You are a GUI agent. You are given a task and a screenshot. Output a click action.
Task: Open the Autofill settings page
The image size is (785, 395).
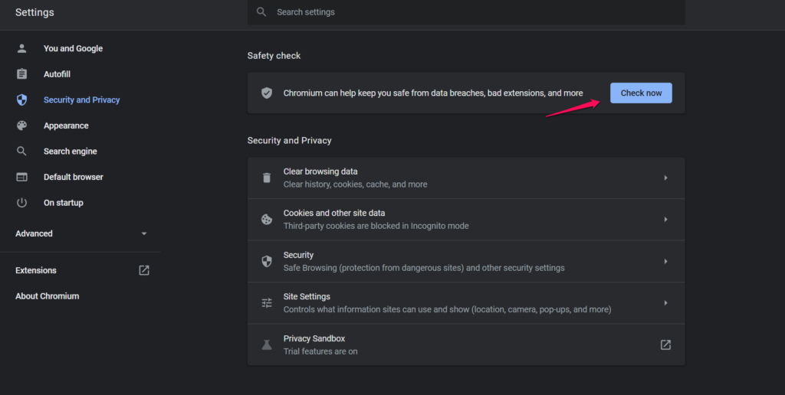pos(57,74)
